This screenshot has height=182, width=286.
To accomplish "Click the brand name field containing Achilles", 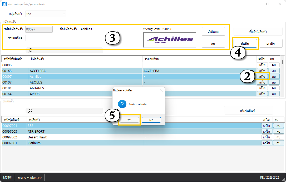I will point(108,29).
